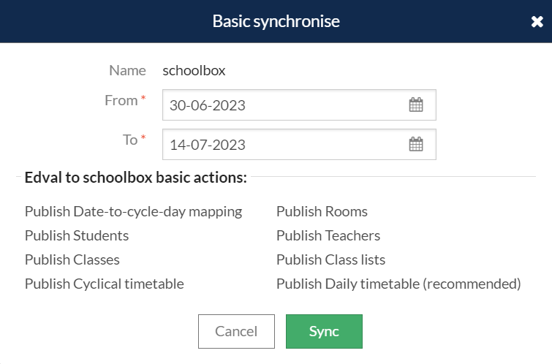Start the sync with the green Sync button
This screenshot has height=364, width=552.
(x=324, y=331)
